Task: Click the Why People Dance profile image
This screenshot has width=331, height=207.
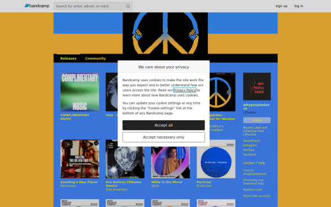Action: pos(257,87)
